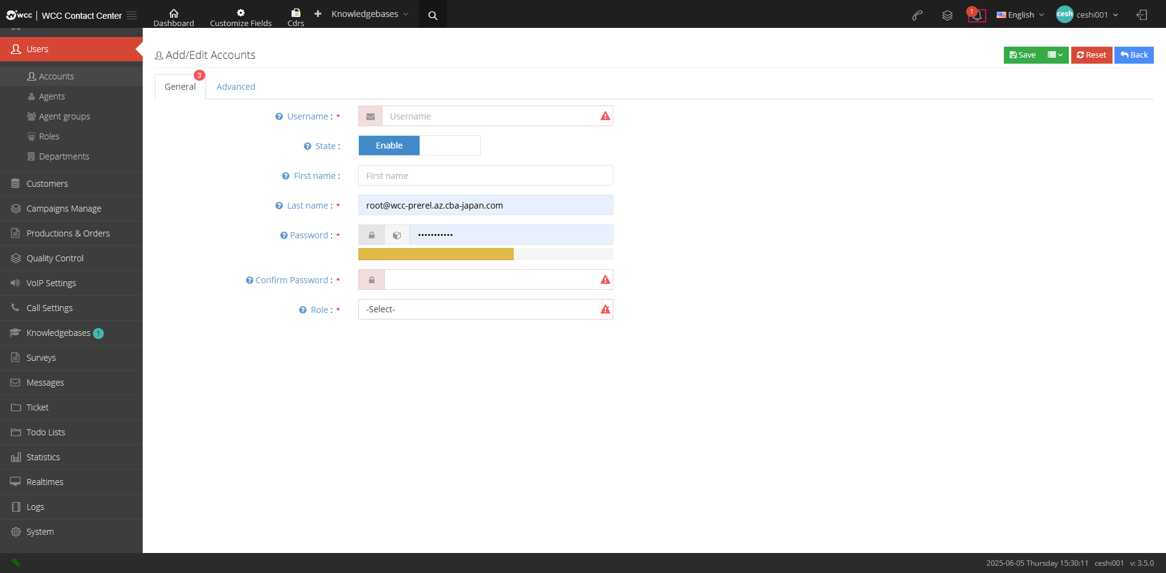Open the notification bell with badge
Image resolution: width=1166 pixels, height=573 pixels.
coord(977,15)
